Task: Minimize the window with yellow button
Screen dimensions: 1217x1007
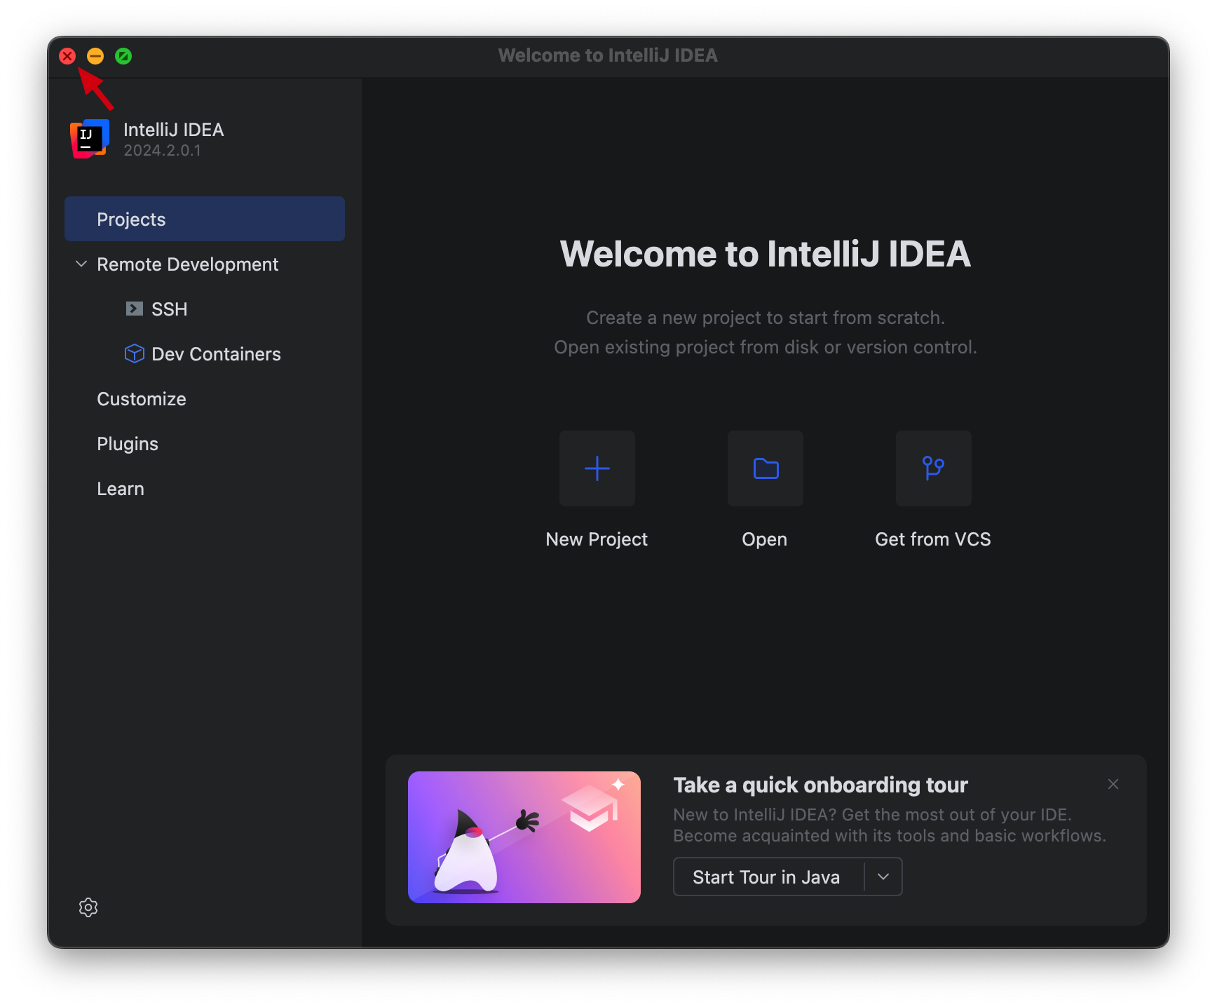Action: 95,56
